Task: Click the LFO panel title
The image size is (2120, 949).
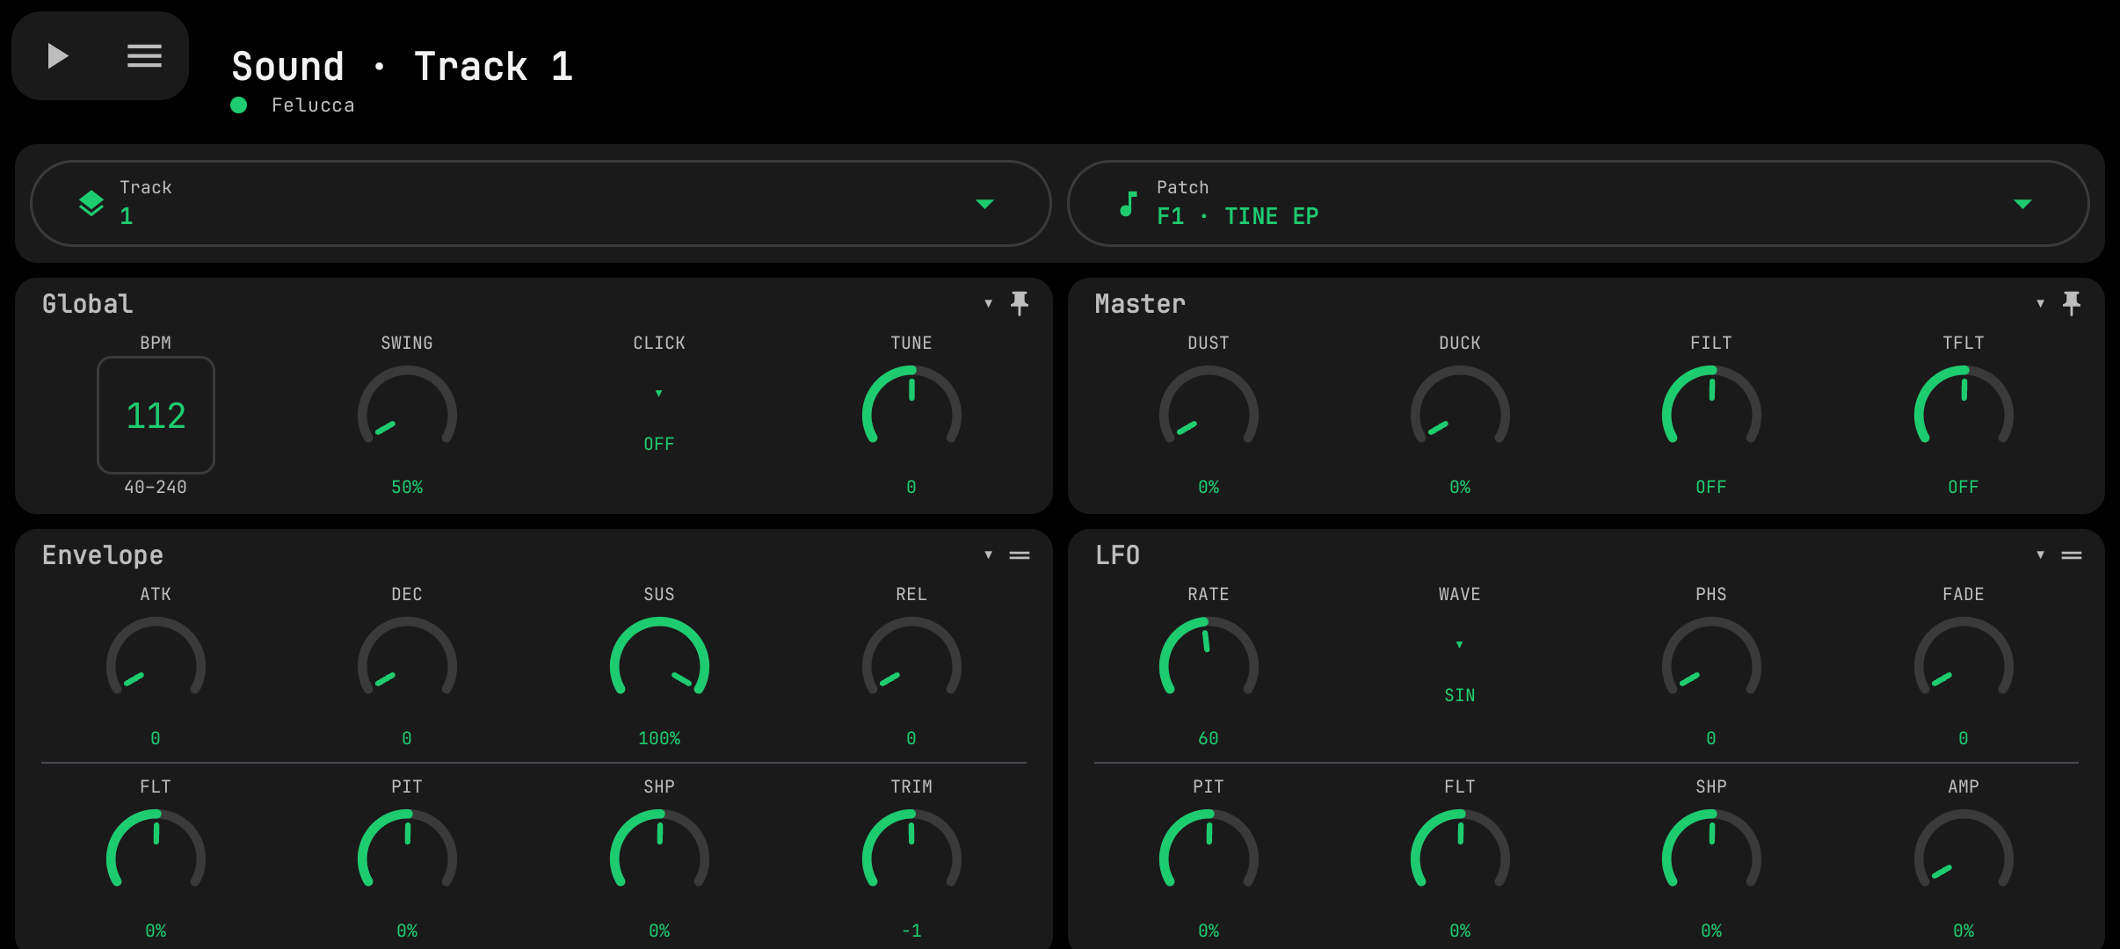Action: 1117,555
